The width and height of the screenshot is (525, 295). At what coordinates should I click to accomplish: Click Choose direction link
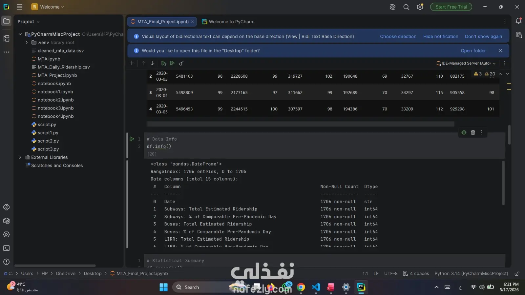(398, 36)
